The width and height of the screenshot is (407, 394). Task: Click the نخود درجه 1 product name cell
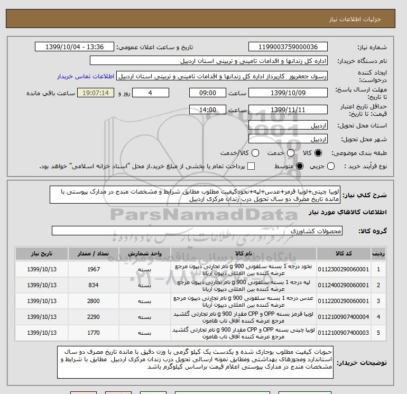click(244, 269)
